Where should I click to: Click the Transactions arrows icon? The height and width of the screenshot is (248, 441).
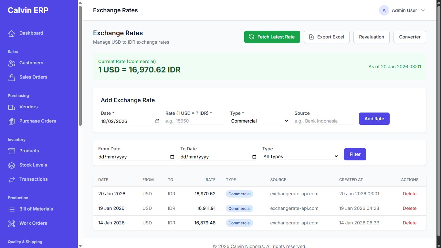coord(12,179)
